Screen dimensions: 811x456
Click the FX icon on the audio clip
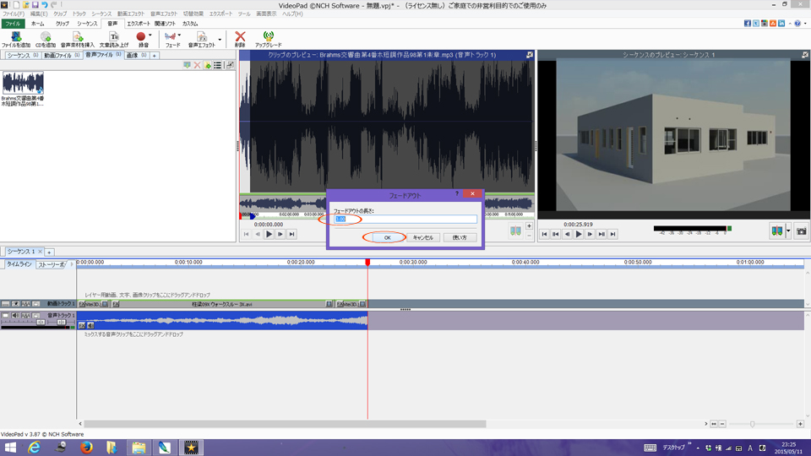(82, 325)
